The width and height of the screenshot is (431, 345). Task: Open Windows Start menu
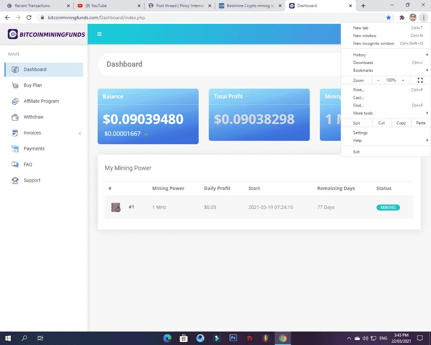pos(8,338)
